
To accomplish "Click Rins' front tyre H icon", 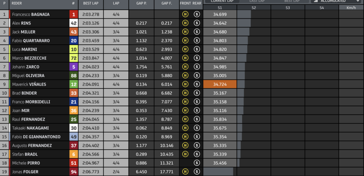I will pyautogui.click(x=185, y=23).
